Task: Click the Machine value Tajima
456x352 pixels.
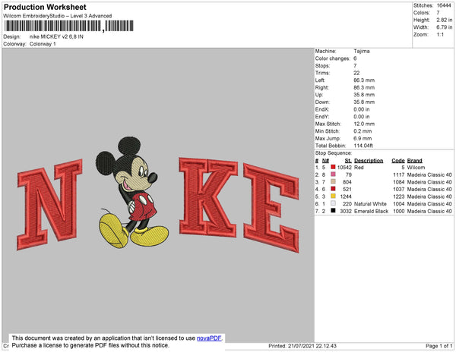Action: tap(362, 51)
